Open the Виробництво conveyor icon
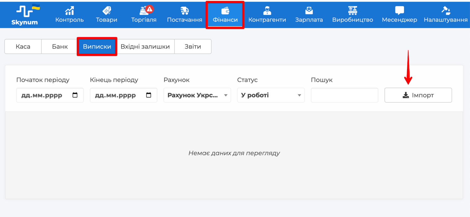 [x=352, y=11]
